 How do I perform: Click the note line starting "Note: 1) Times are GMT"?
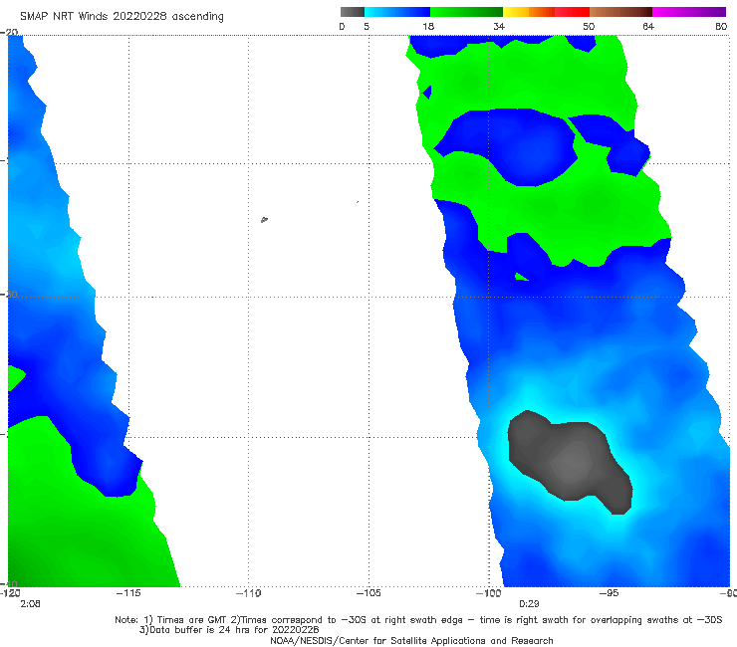tap(418, 620)
